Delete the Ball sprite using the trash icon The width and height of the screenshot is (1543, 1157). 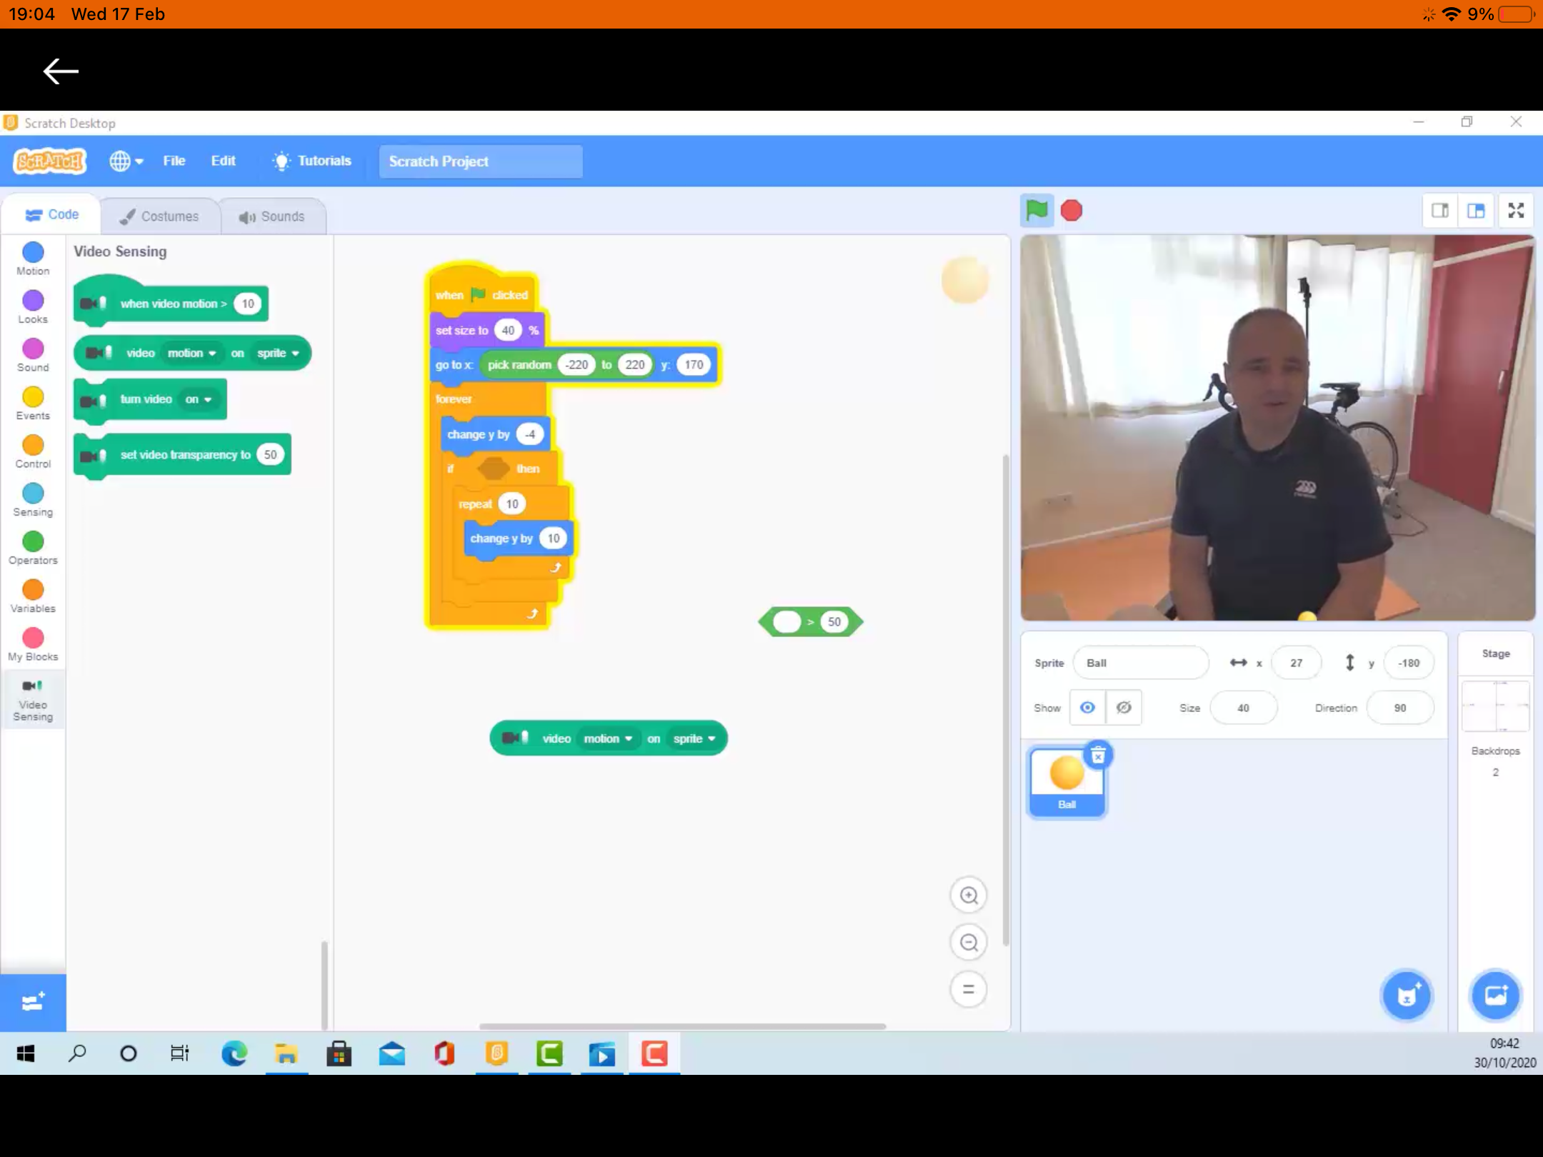(1098, 755)
